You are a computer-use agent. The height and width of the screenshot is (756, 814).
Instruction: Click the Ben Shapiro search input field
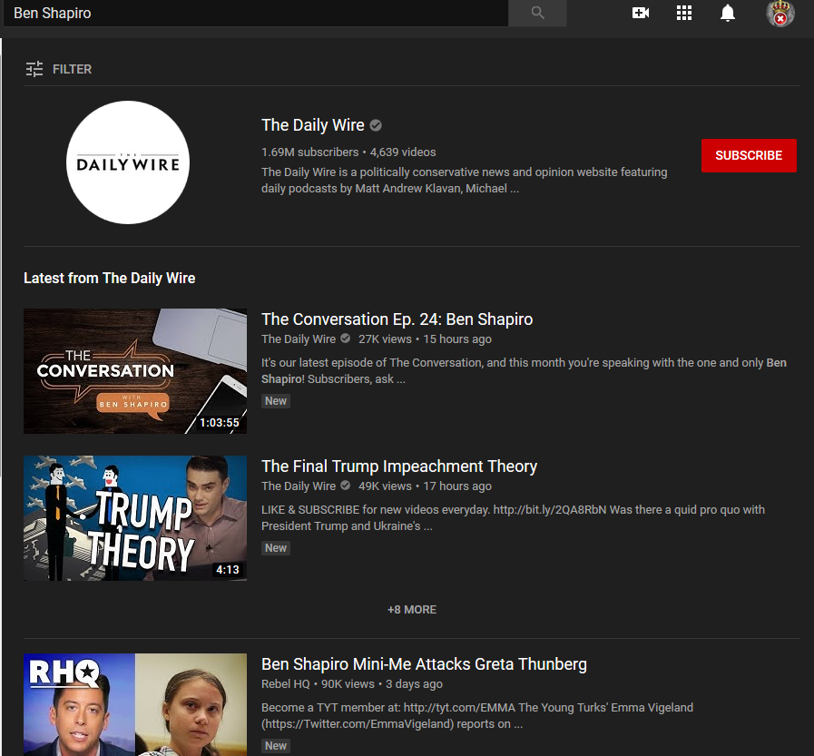click(x=255, y=13)
